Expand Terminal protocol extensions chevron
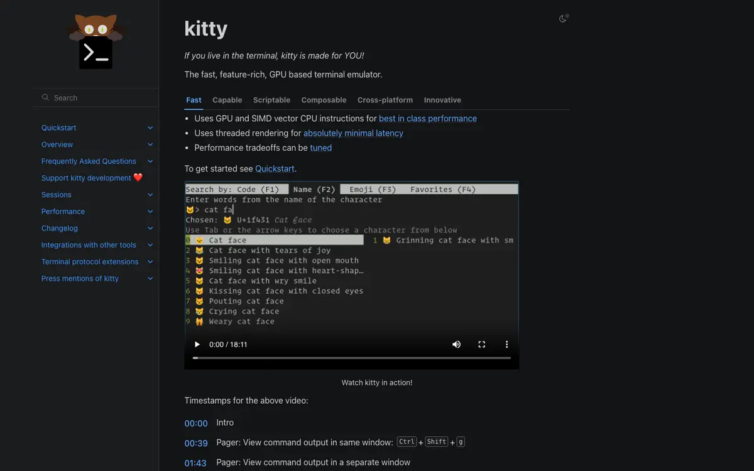Screen dimensions: 754x471 point(150,262)
